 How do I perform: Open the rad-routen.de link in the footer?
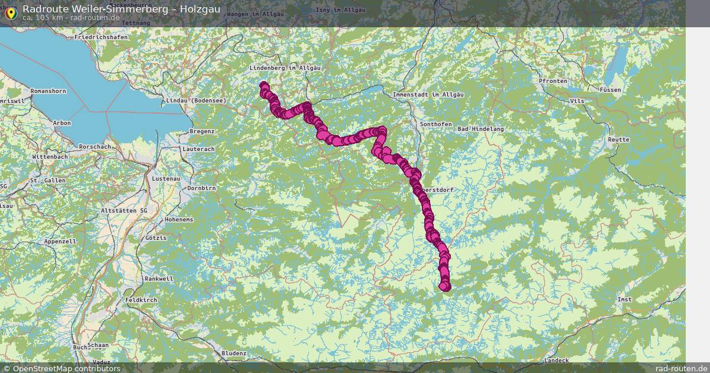pyautogui.click(x=677, y=368)
